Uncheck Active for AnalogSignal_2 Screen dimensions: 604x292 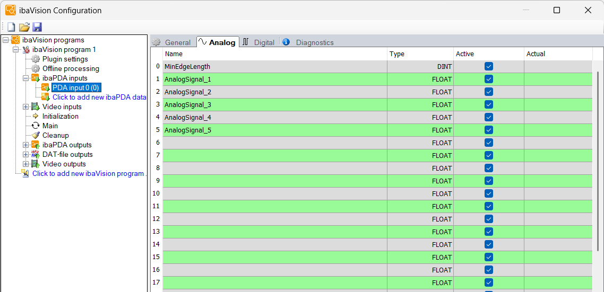[x=489, y=92]
